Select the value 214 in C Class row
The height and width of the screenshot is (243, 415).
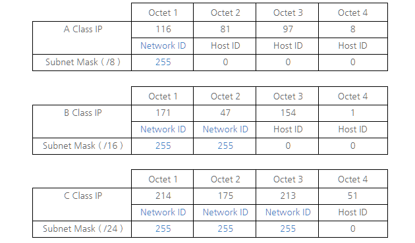point(163,196)
